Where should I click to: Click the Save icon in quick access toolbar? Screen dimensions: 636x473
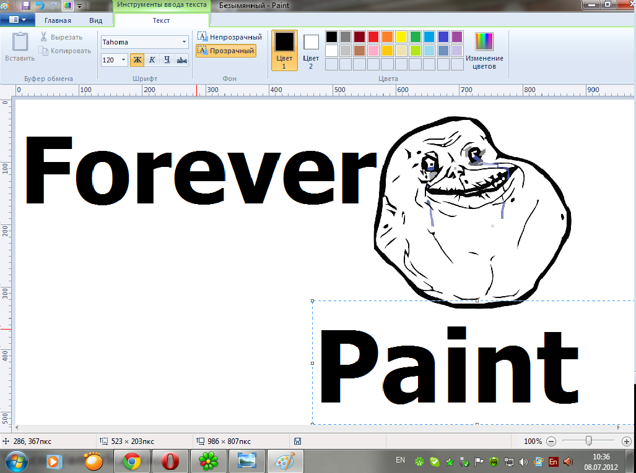pos(26,5)
